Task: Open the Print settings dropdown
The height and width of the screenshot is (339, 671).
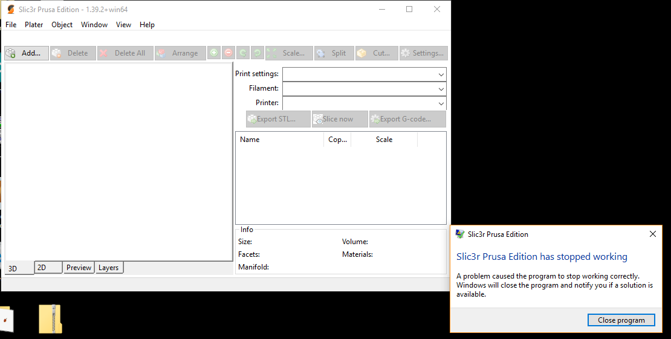Action: tap(364, 74)
